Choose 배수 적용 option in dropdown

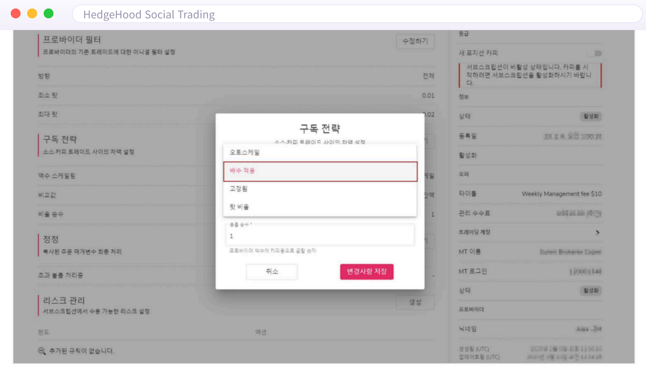pyautogui.click(x=320, y=171)
